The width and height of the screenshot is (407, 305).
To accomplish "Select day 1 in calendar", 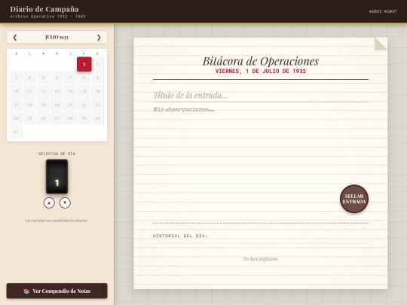I will click(x=84, y=64).
